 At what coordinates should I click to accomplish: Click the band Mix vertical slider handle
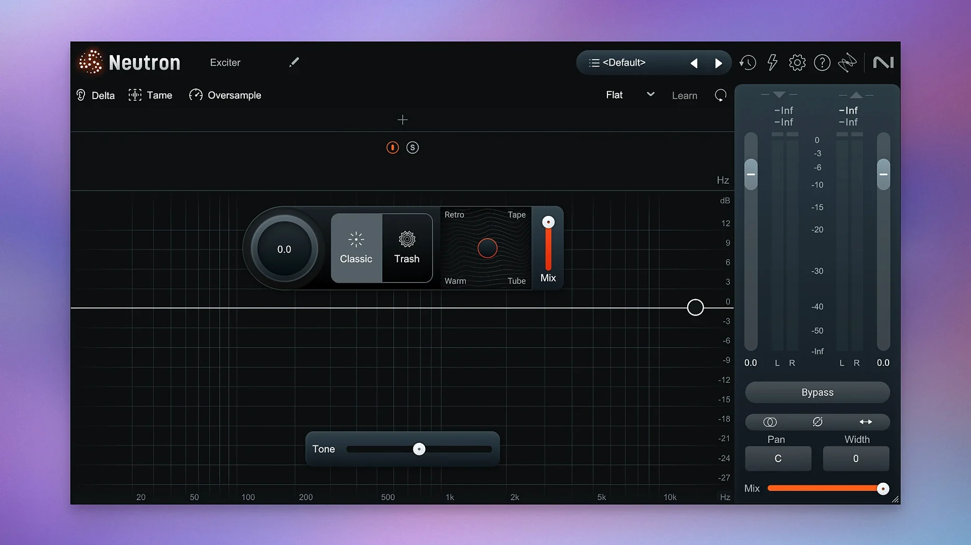coord(548,222)
